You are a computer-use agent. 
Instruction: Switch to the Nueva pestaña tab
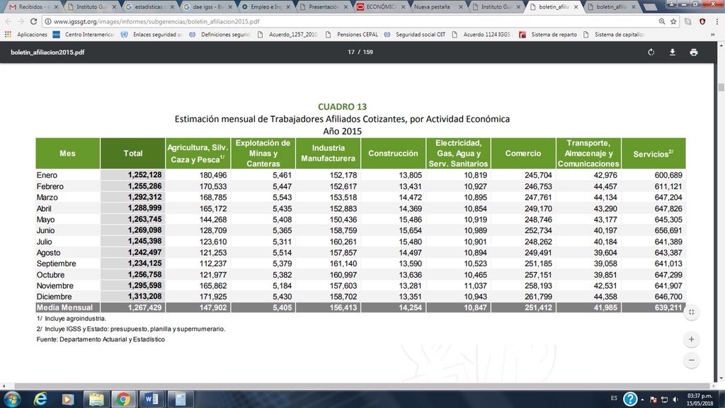438,7
